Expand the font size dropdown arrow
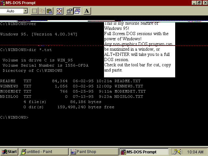 [25, 11]
